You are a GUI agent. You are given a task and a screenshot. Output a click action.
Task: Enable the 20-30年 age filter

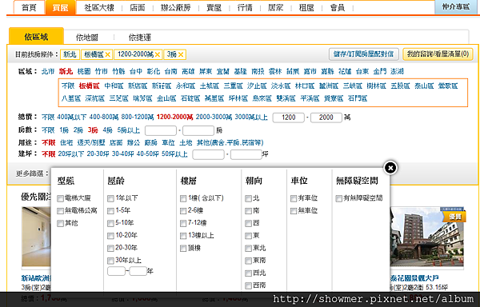(110, 248)
